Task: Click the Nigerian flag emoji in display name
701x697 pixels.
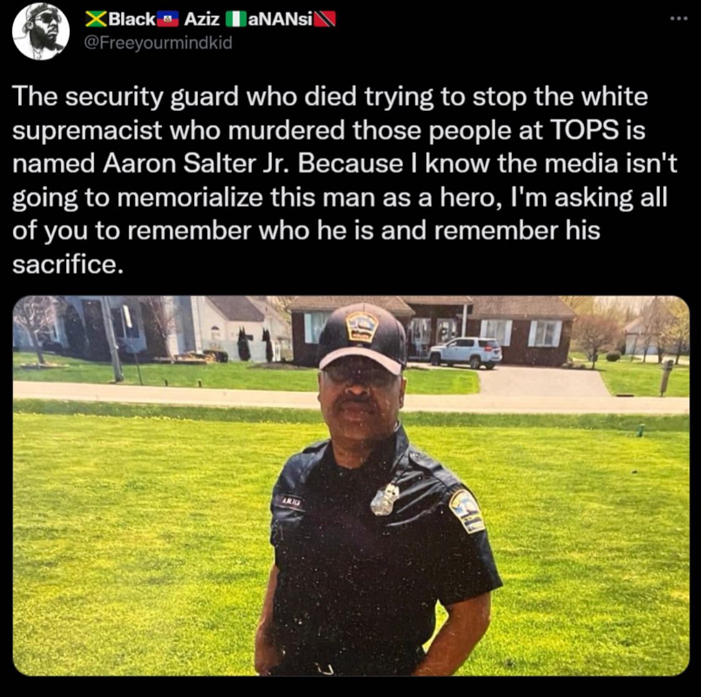Action: pos(236,19)
